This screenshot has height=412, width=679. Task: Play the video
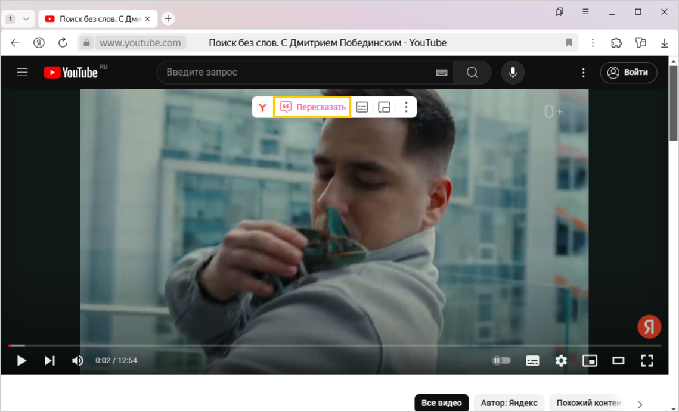(21, 361)
